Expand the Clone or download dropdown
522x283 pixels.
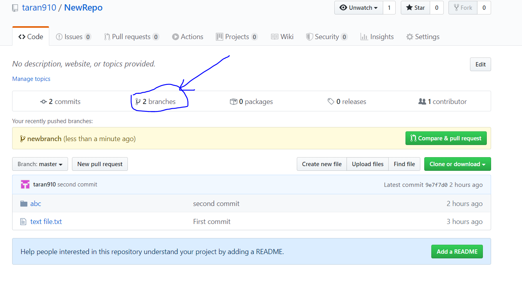pyautogui.click(x=457, y=164)
